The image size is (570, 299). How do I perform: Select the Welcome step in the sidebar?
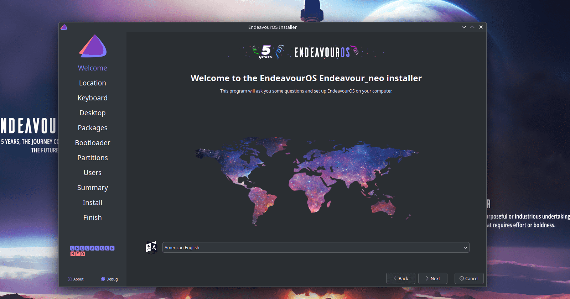[93, 68]
